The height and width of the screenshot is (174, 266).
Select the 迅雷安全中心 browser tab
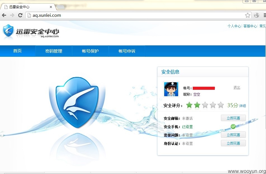[28, 7]
